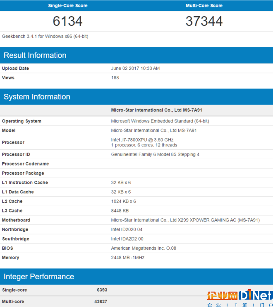
Task: Click the Memory label
Action: (10, 258)
